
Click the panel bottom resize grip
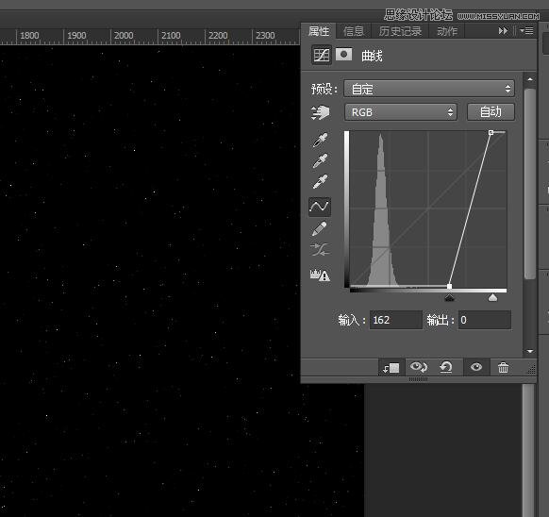tap(418, 379)
